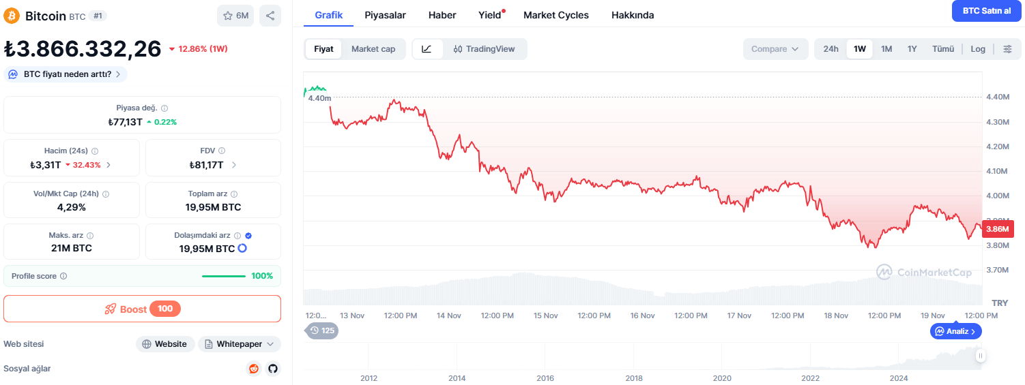This screenshot has width=1025, height=385.
Task: Open the share icon button
Action: pos(270,16)
